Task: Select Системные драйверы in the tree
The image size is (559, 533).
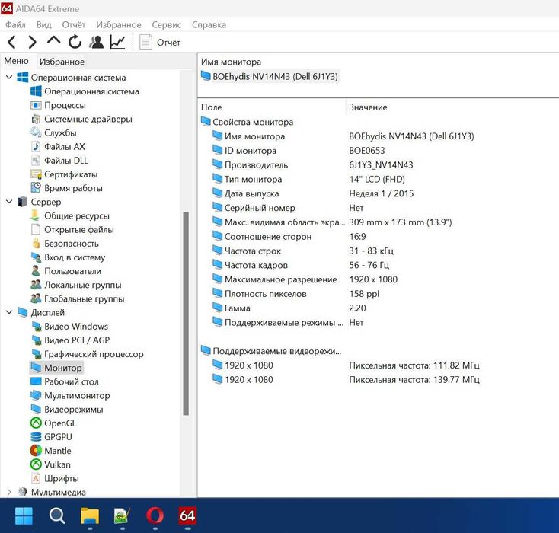Action: [x=88, y=119]
